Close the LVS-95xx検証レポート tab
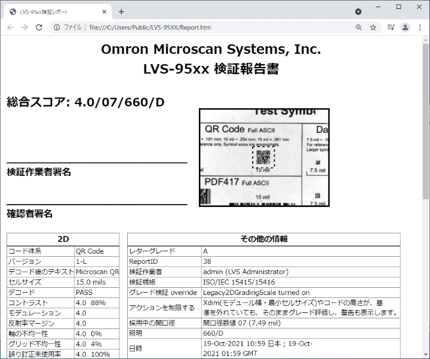The width and height of the screenshot is (430, 359). tap(104, 12)
